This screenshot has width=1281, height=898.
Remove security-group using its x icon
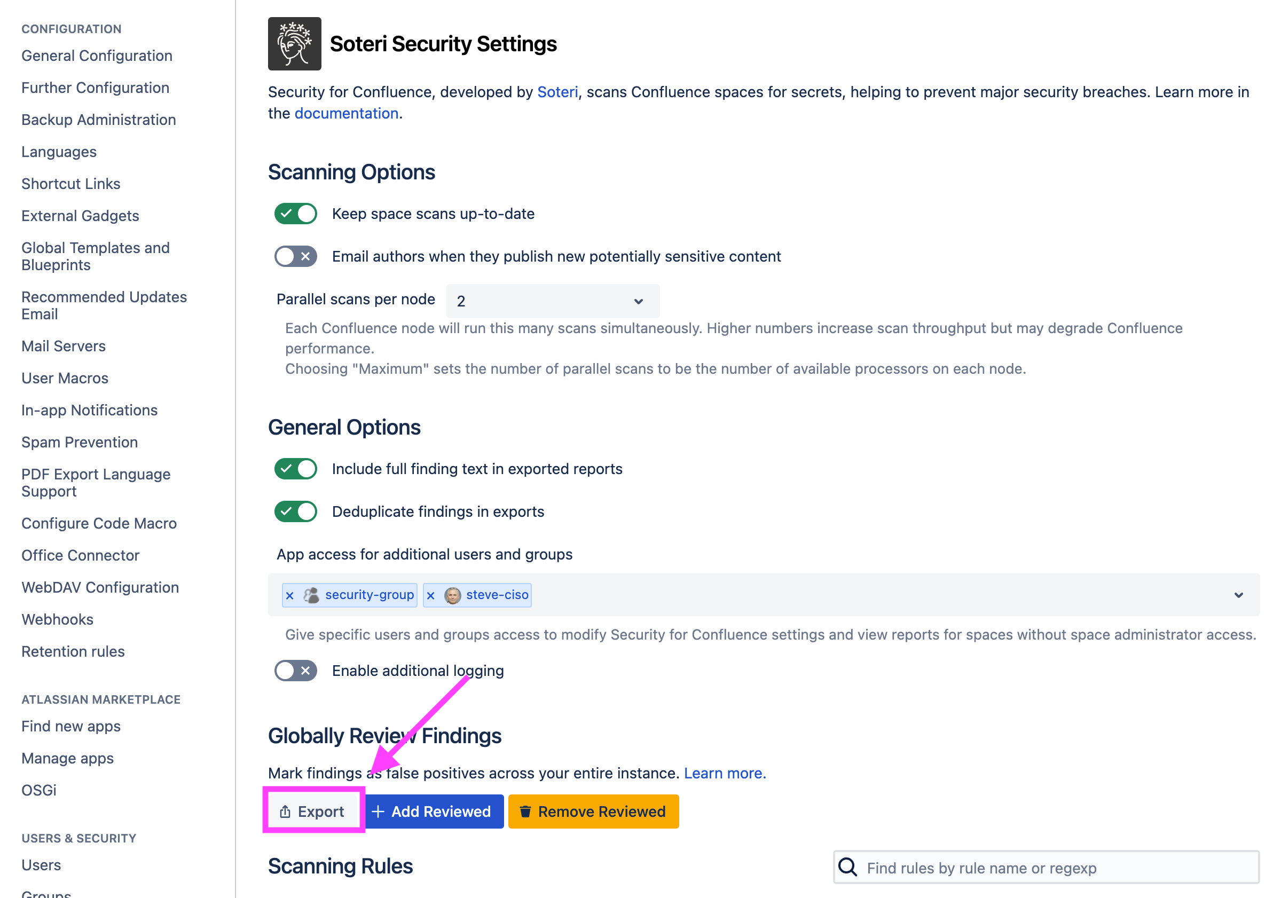coord(290,595)
